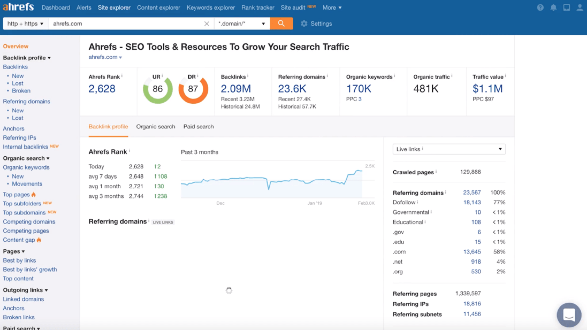The image size is (587, 330).
Task: Open Backlinks in the sidebar
Action: pos(15,67)
